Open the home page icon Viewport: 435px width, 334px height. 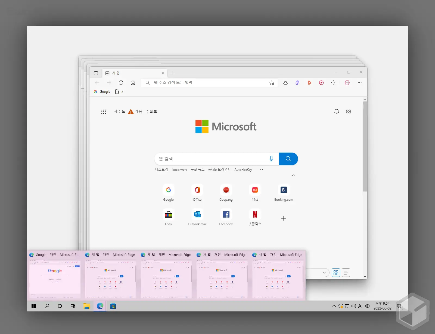133,83
